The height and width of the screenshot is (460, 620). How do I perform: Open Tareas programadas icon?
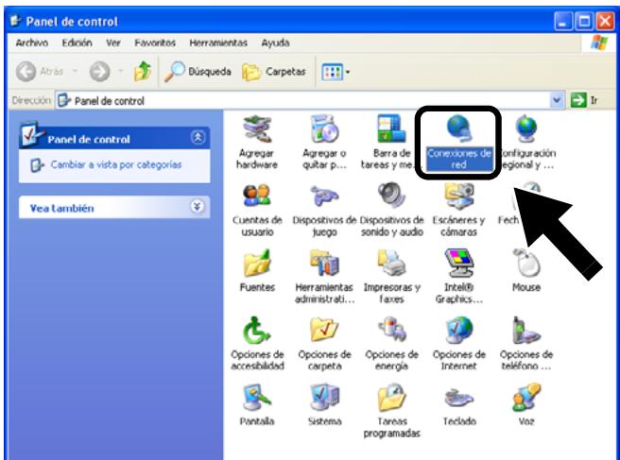(391, 398)
